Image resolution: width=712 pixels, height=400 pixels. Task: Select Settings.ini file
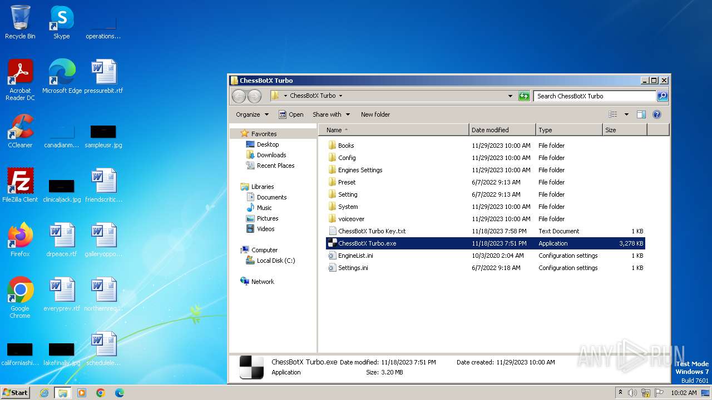(485, 268)
